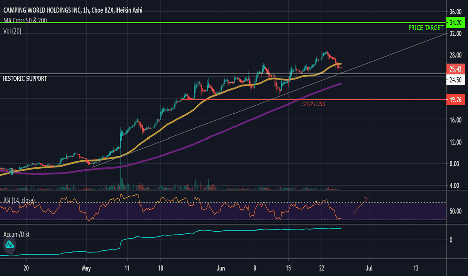Click the 32.00 price axis label
This screenshot has height=276, width=468.
pos(456,34)
